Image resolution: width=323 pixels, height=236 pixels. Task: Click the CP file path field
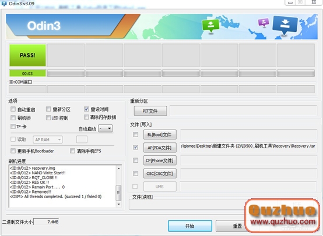pyautogui.click(x=248, y=160)
